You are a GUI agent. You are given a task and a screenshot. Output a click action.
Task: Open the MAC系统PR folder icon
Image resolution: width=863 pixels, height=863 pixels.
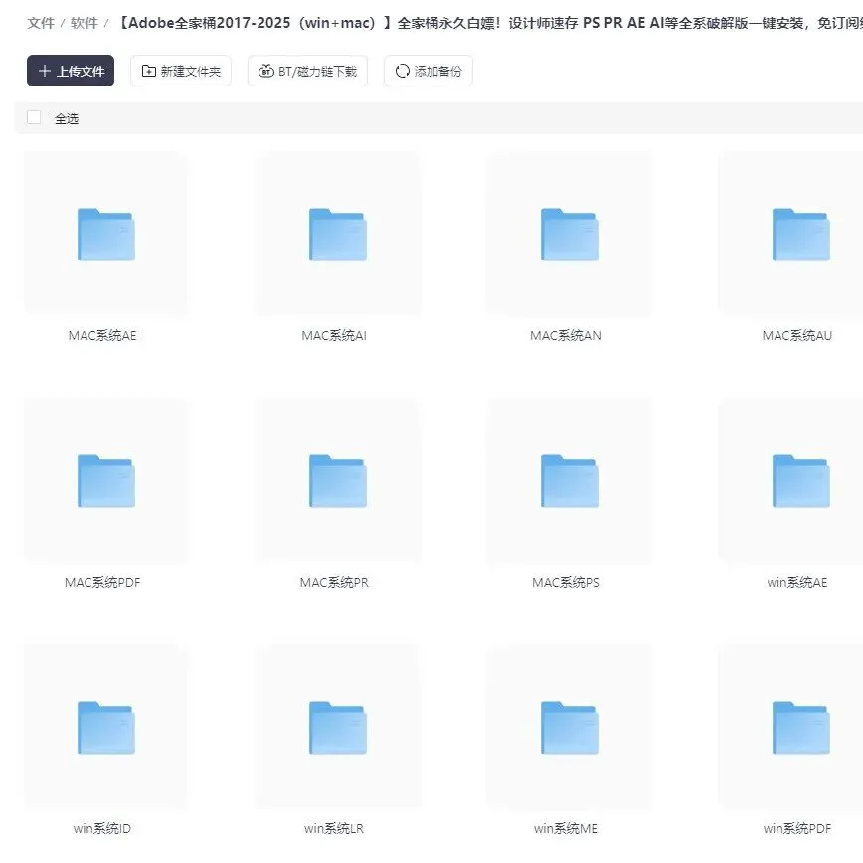click(337, 481)
